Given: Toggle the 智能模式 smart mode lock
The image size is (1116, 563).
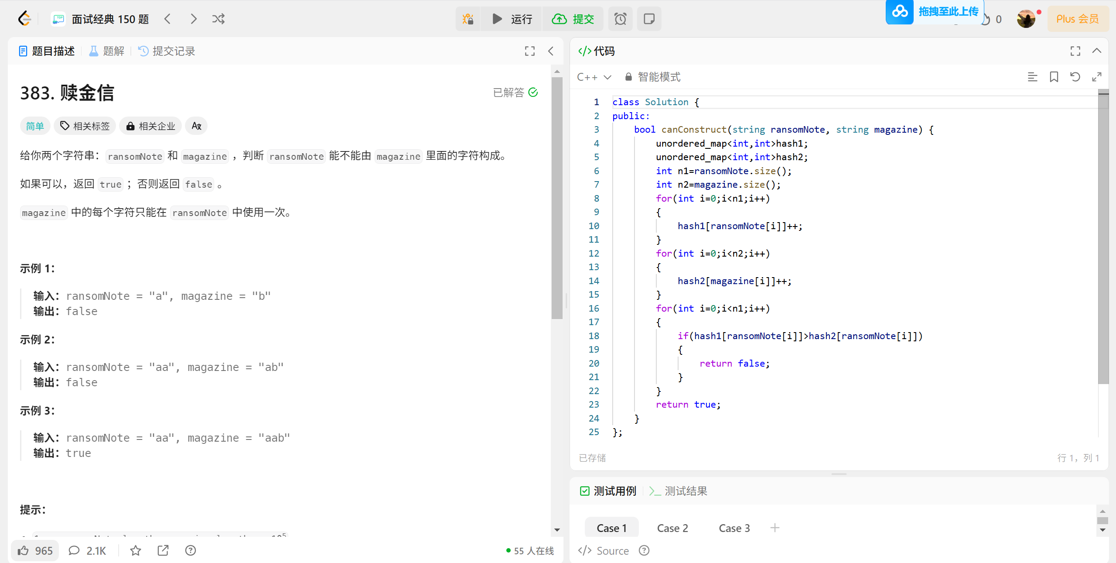Looking at the screenshot, I should pos(653,77).
